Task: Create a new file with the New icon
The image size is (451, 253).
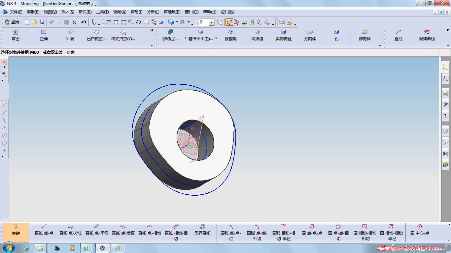Action: coord(27,22)
